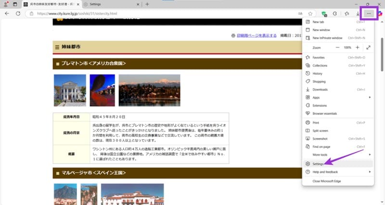
Task: Decrease zoom with the minus button
Action: (333, 48)
